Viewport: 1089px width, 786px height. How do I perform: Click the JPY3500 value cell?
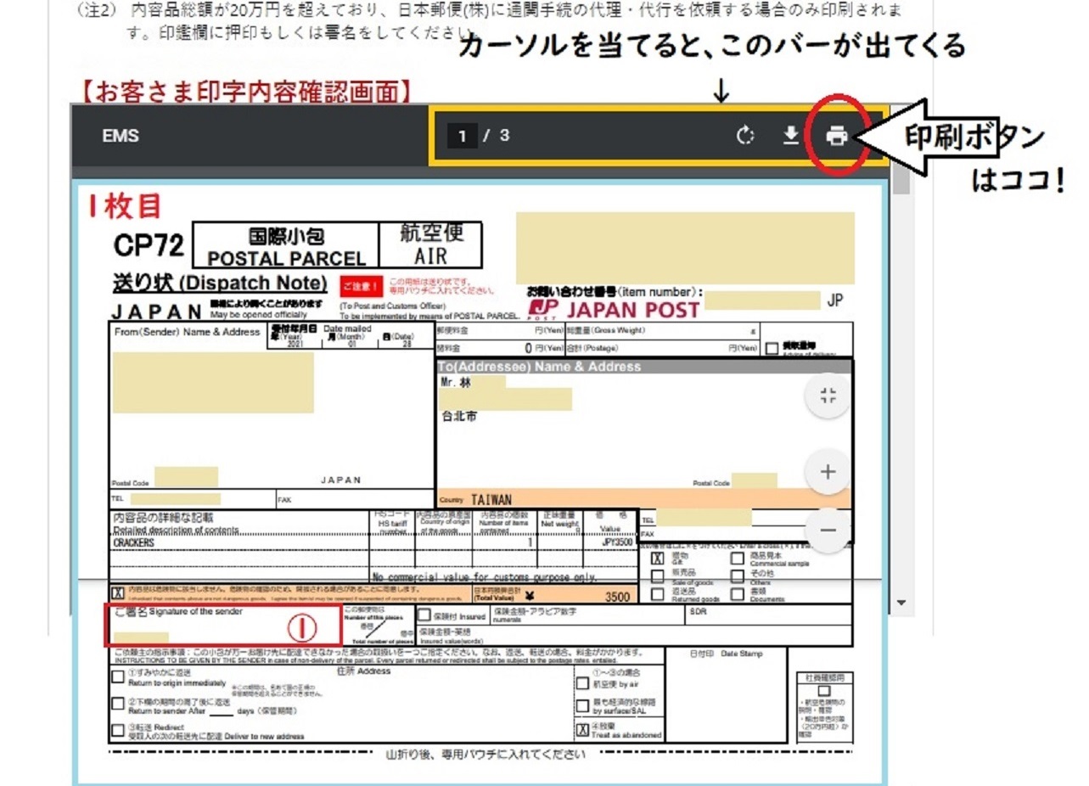tap(617, 542)
